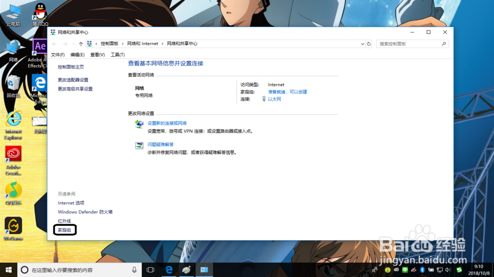Open Windows Defender 防火墙 link

click(85, 212)
